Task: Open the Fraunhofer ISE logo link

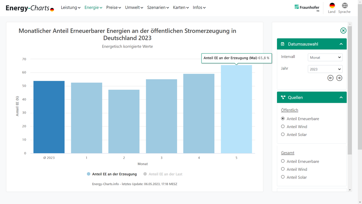Action: coord(307,8)
